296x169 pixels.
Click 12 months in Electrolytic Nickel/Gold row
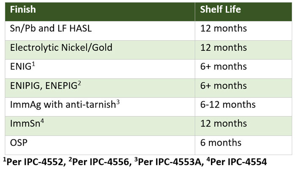coord(243,50)
